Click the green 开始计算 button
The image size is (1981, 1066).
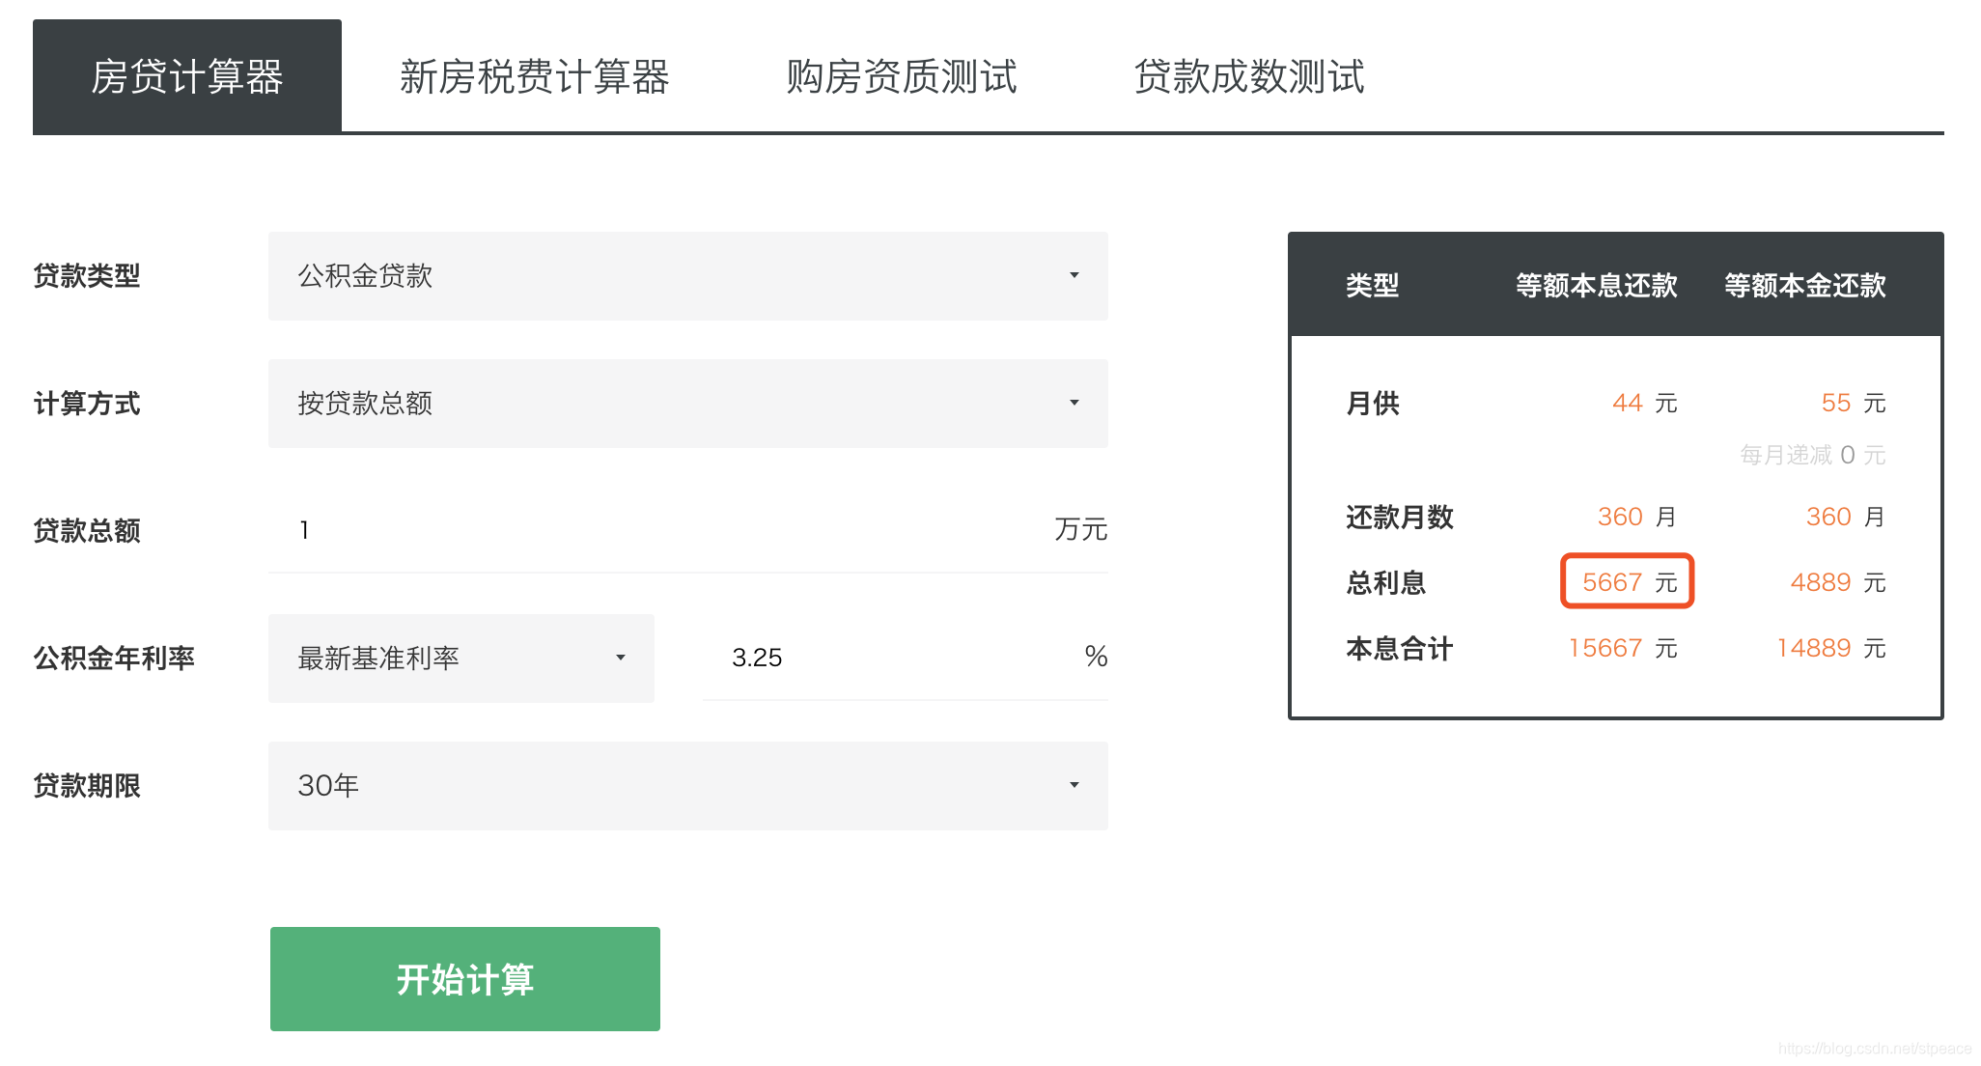465,979
